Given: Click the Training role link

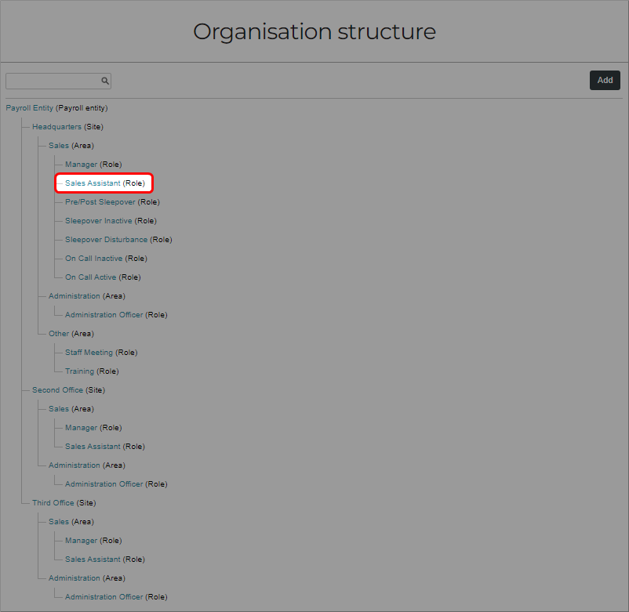Looking at the screenshot, I should coord(78,371).
